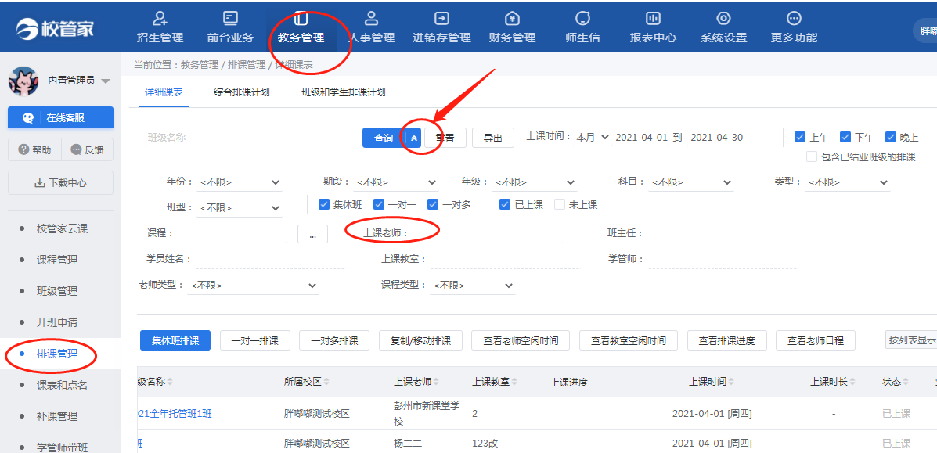
Task: Open the 科目 dropdown
Action: click(690, 182)
